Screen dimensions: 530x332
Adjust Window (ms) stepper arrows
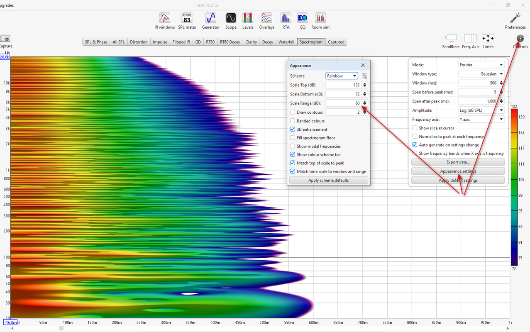point(501,83)
